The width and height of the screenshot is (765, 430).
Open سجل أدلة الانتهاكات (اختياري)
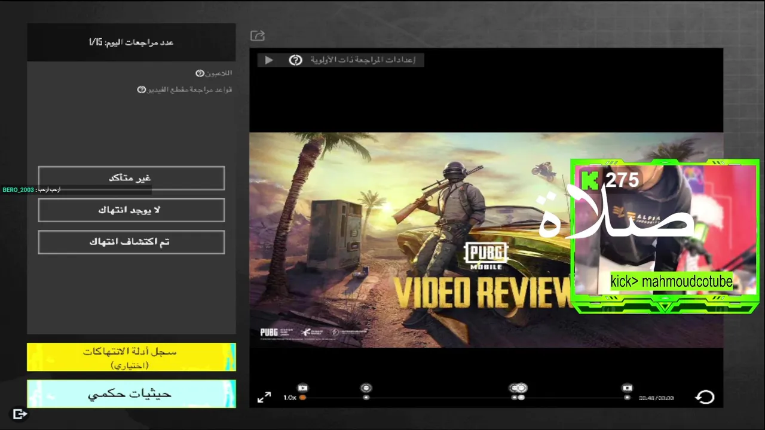(x=131, y=357)
